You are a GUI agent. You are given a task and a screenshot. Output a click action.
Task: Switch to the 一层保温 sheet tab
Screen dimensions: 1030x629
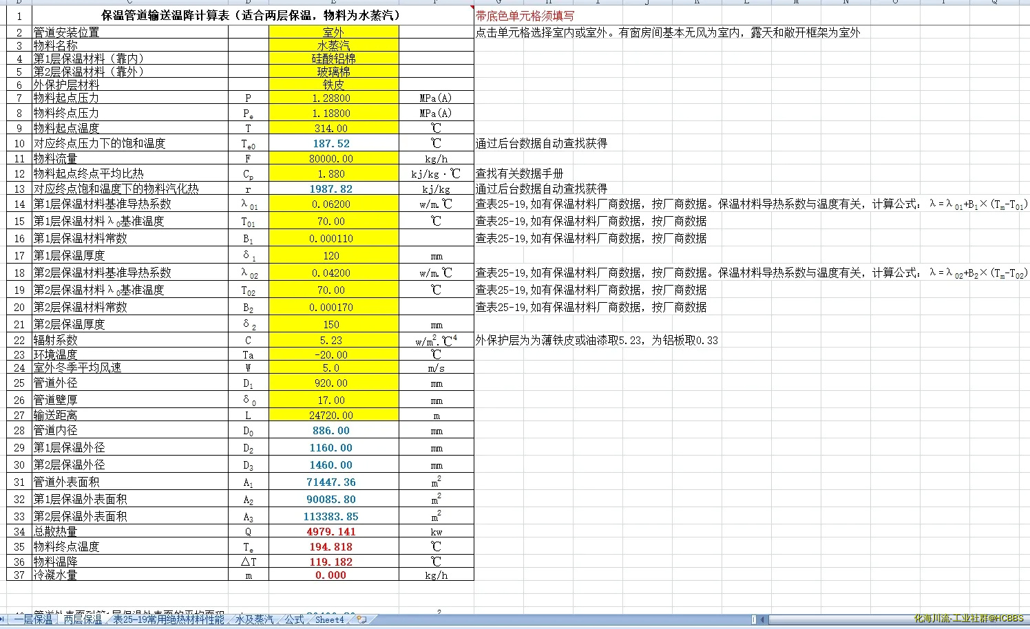[33, 619]
